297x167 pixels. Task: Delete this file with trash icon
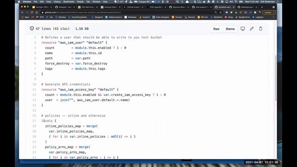(261, 29)
